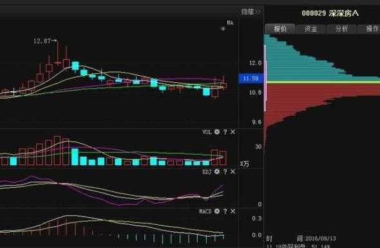
Task: Click the MA indicator label
Action: pyautogui.click(x=230, y=23)
